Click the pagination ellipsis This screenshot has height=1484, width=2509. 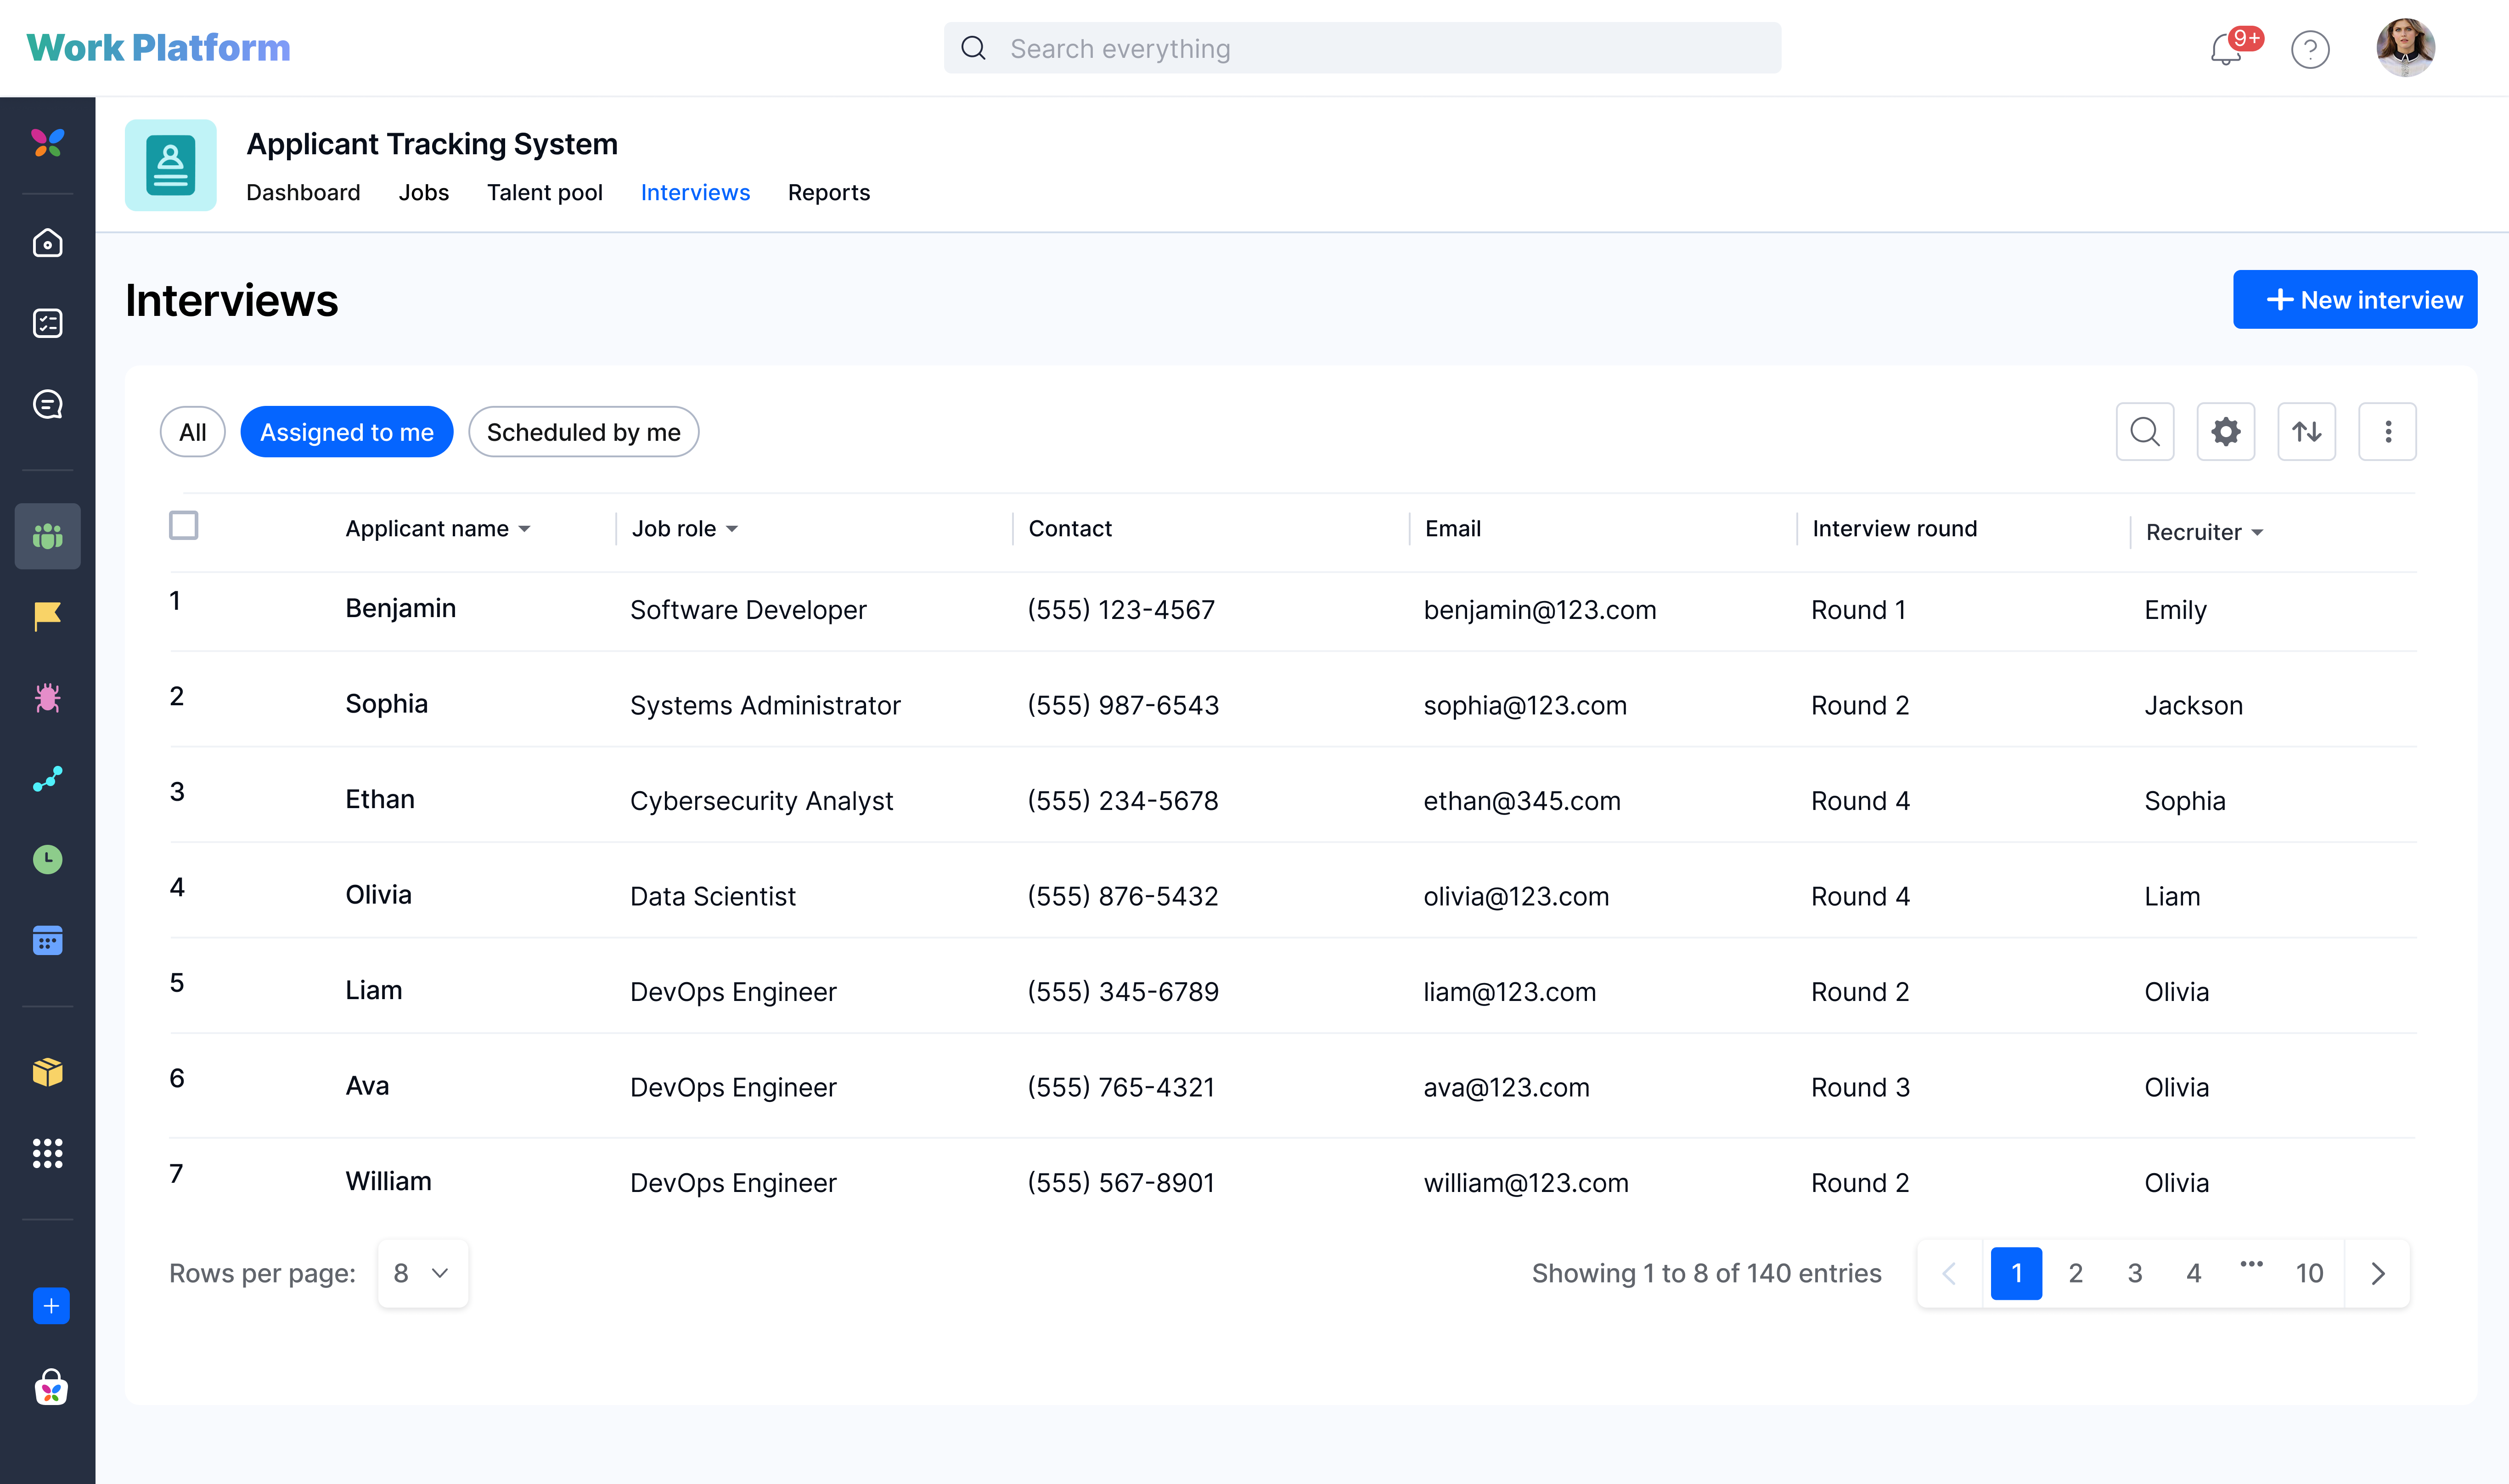(x=2251, y=1264)
